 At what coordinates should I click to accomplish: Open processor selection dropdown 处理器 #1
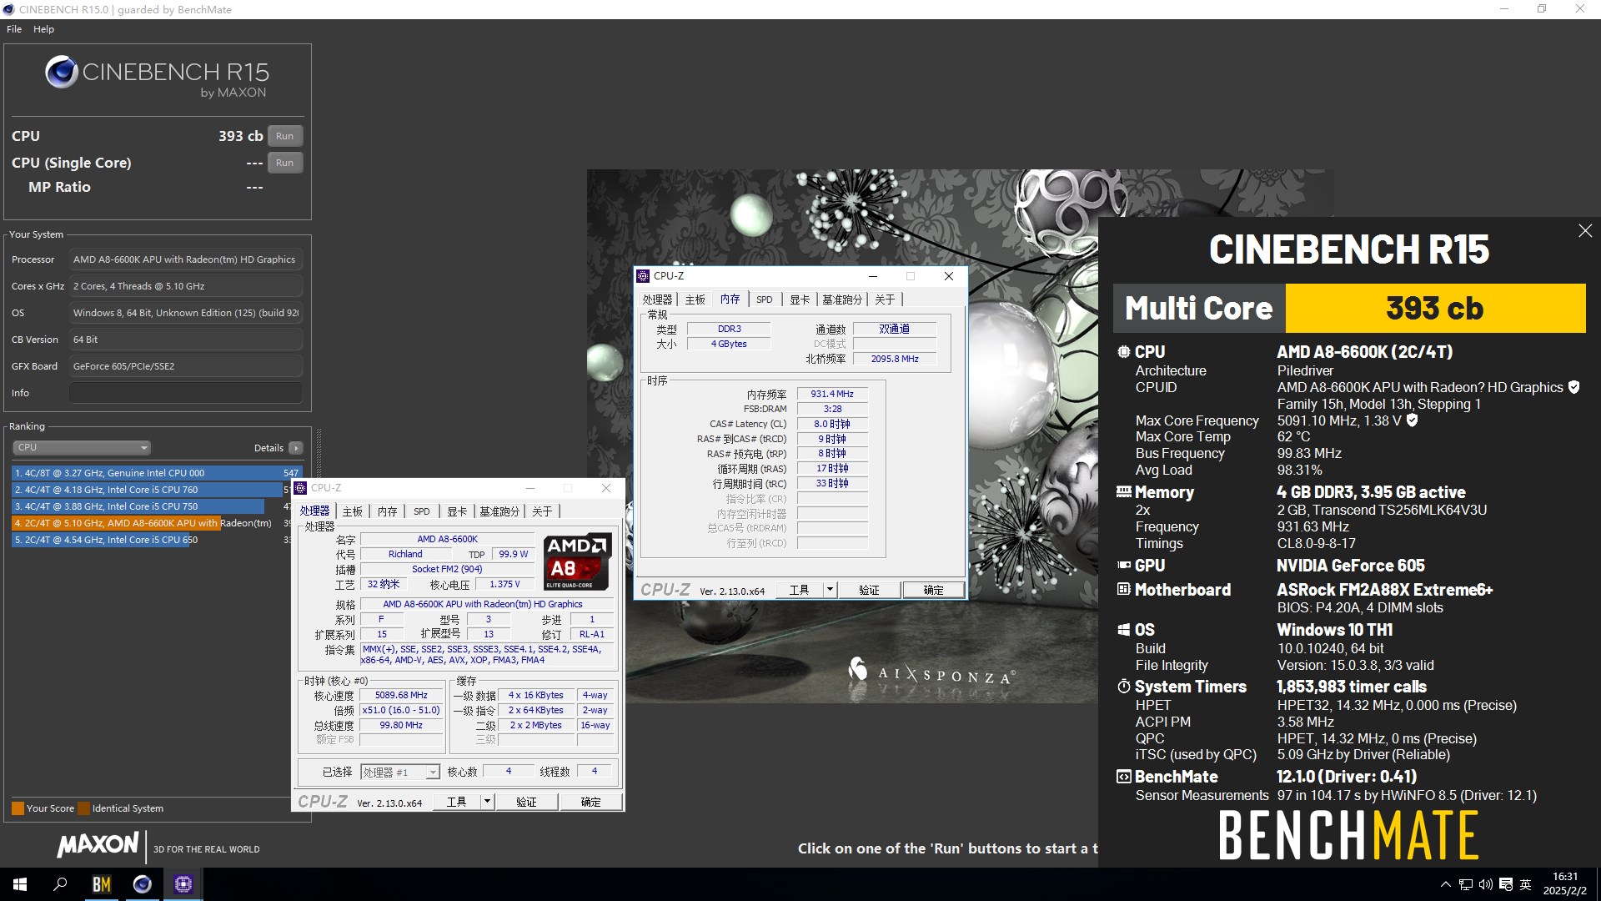coord(399,773)
